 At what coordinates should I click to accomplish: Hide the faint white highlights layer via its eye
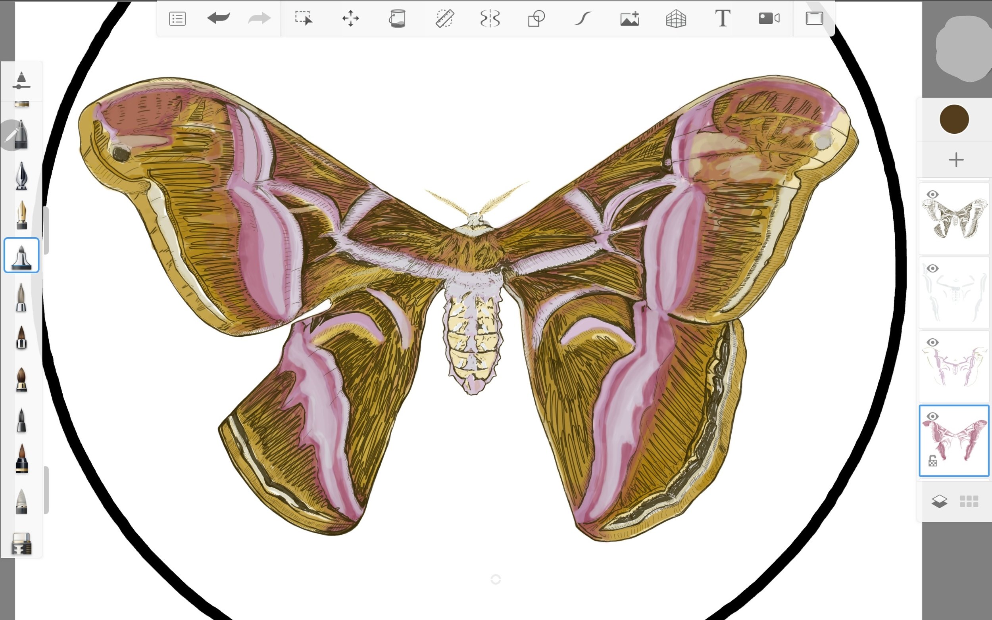pos(932,268)
